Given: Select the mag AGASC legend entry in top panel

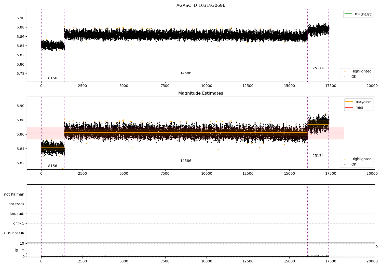Looking at the screenshot, I should 358,14.
